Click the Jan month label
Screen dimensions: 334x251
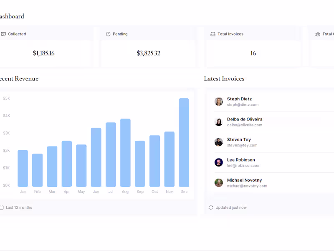pos(23,192)
